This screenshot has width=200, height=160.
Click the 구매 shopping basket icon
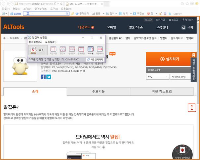point(183,27)
